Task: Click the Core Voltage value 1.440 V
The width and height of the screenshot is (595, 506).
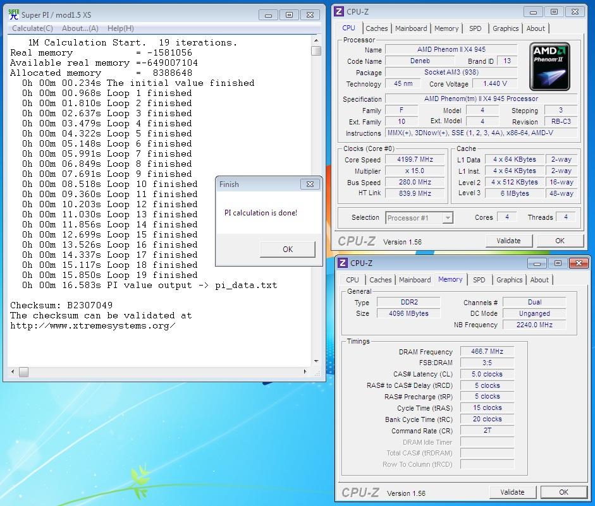Action: (495, 83)
